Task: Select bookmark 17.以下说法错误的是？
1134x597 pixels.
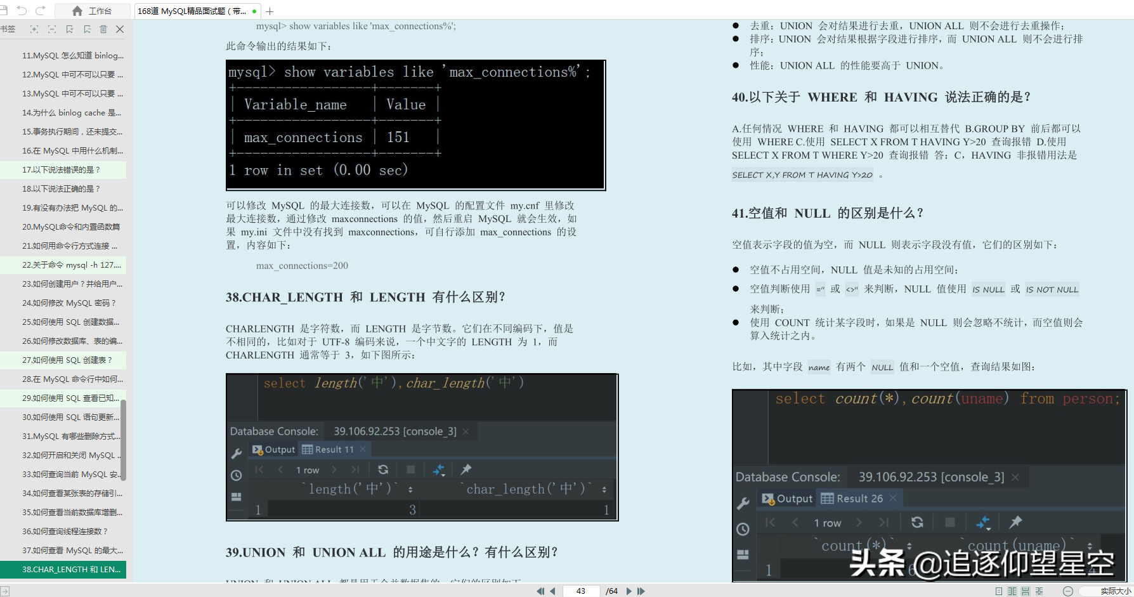Action: [63, 170]
